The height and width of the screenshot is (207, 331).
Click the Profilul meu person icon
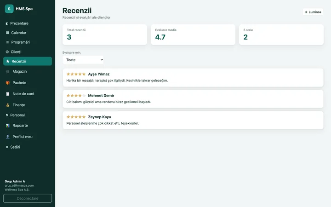8,137
